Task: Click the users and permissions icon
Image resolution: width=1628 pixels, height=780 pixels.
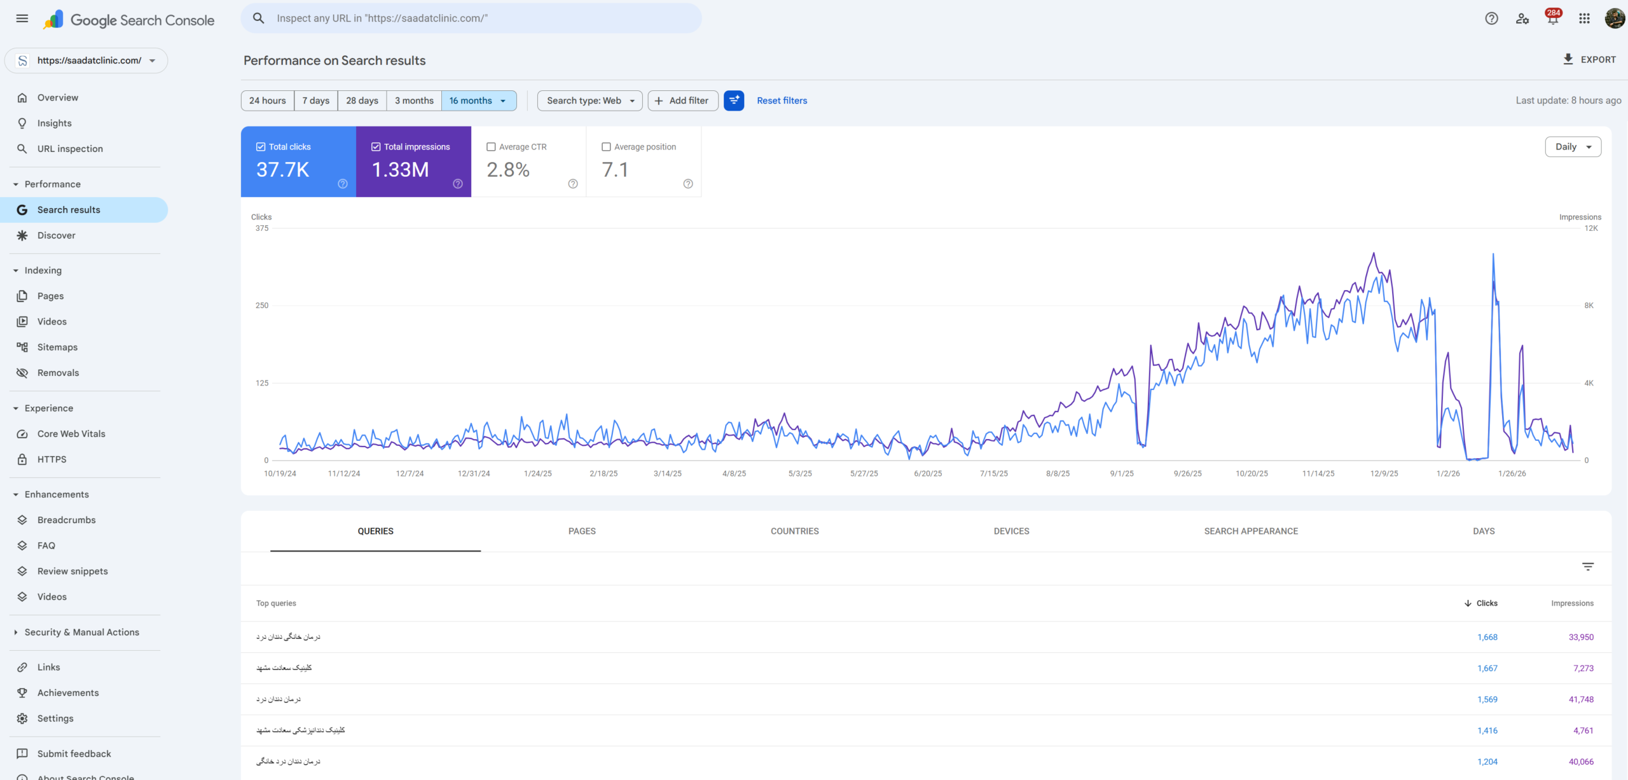Action: coord(1522,18)
